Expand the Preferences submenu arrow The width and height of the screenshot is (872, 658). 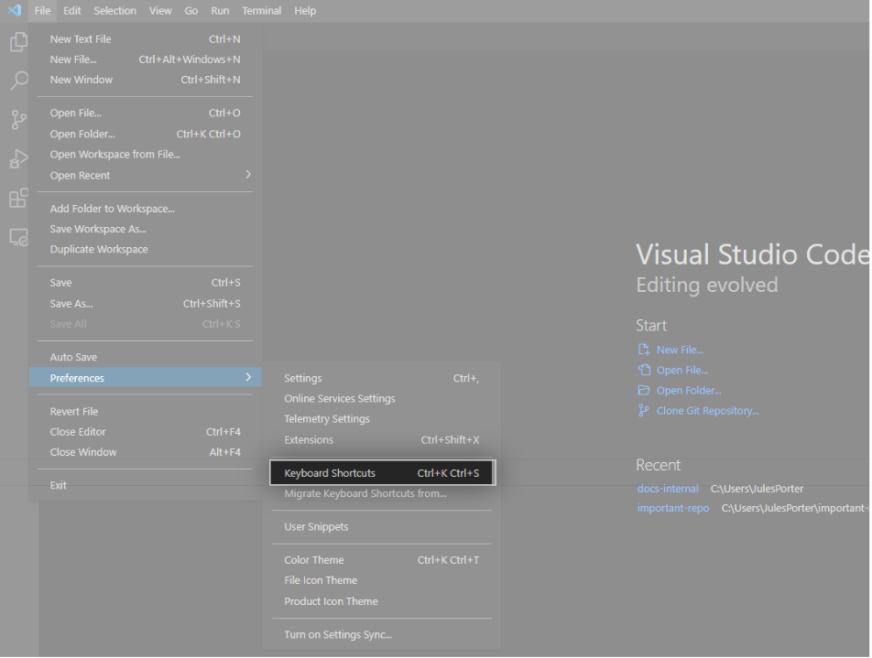[248, 377]
